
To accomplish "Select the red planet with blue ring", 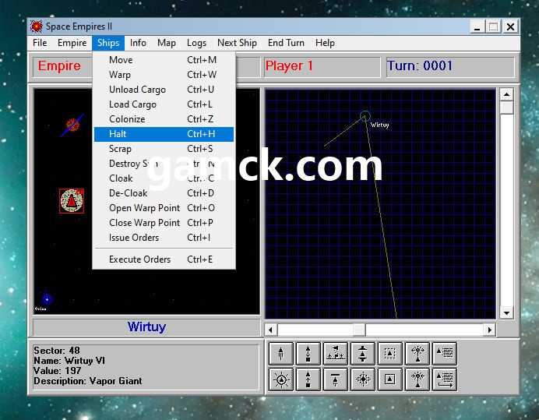I will (72, 125).
